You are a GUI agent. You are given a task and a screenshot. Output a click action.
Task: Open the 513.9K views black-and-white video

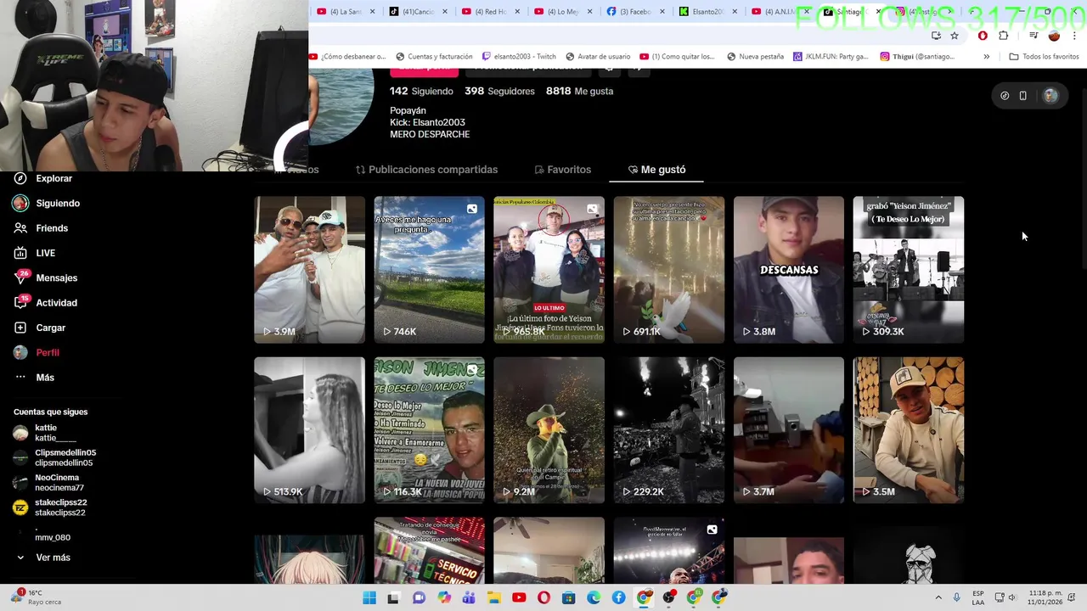click(309, 430)
